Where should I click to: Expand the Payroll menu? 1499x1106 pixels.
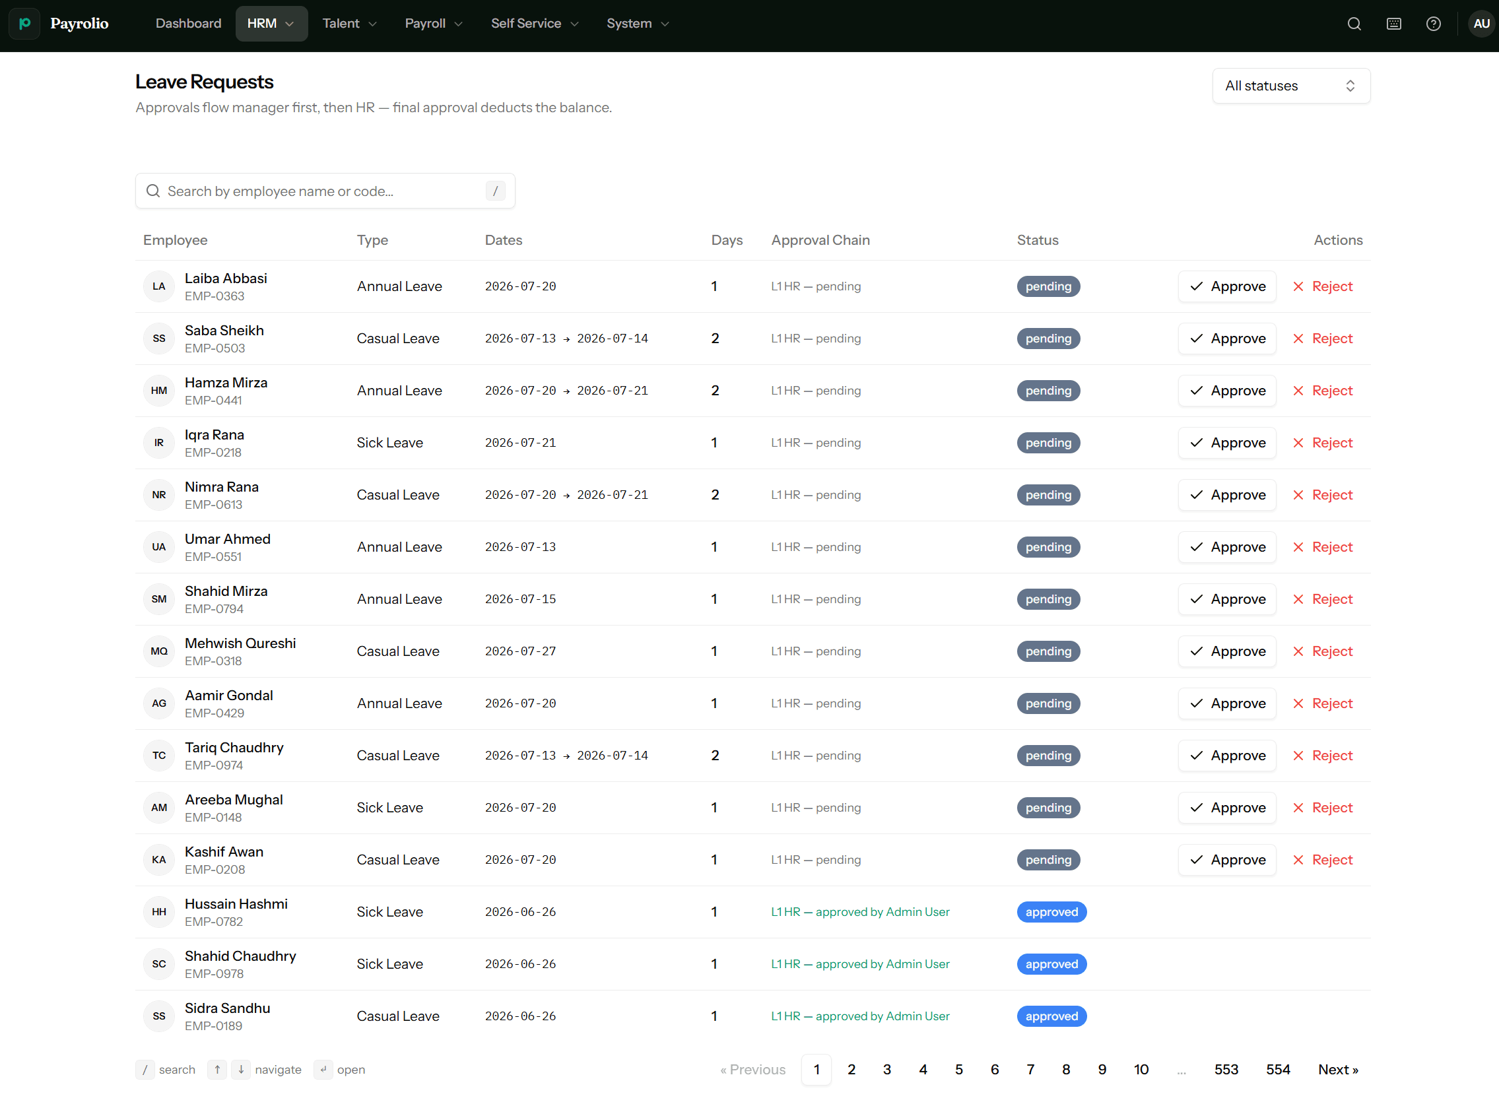click(x=433, y=24)
